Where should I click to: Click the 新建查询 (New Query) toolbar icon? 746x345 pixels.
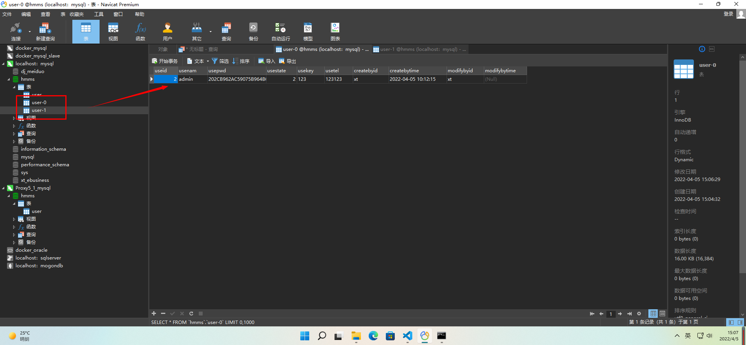[x=45, y=31]
